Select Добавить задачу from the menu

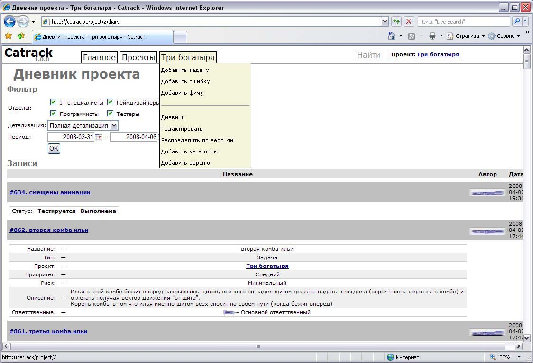(x=185, y=70)
